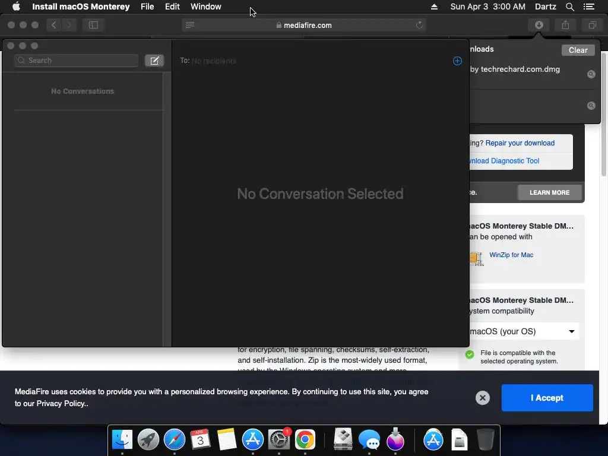This screenshot has width=608, height=456.
Task: Go back in Safari
Action: coord(54,25)
